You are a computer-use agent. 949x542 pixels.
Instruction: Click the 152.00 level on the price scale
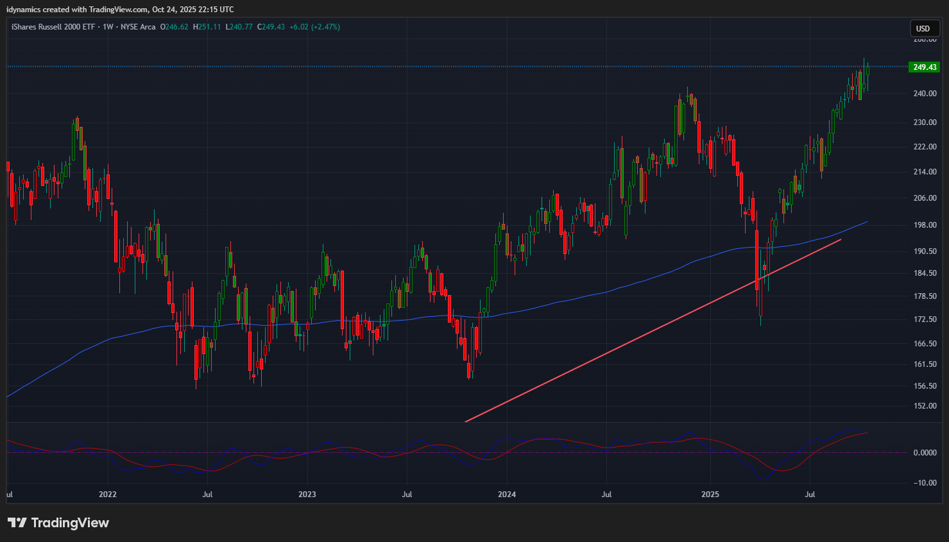pyautogui.click(x=925, y=406)
